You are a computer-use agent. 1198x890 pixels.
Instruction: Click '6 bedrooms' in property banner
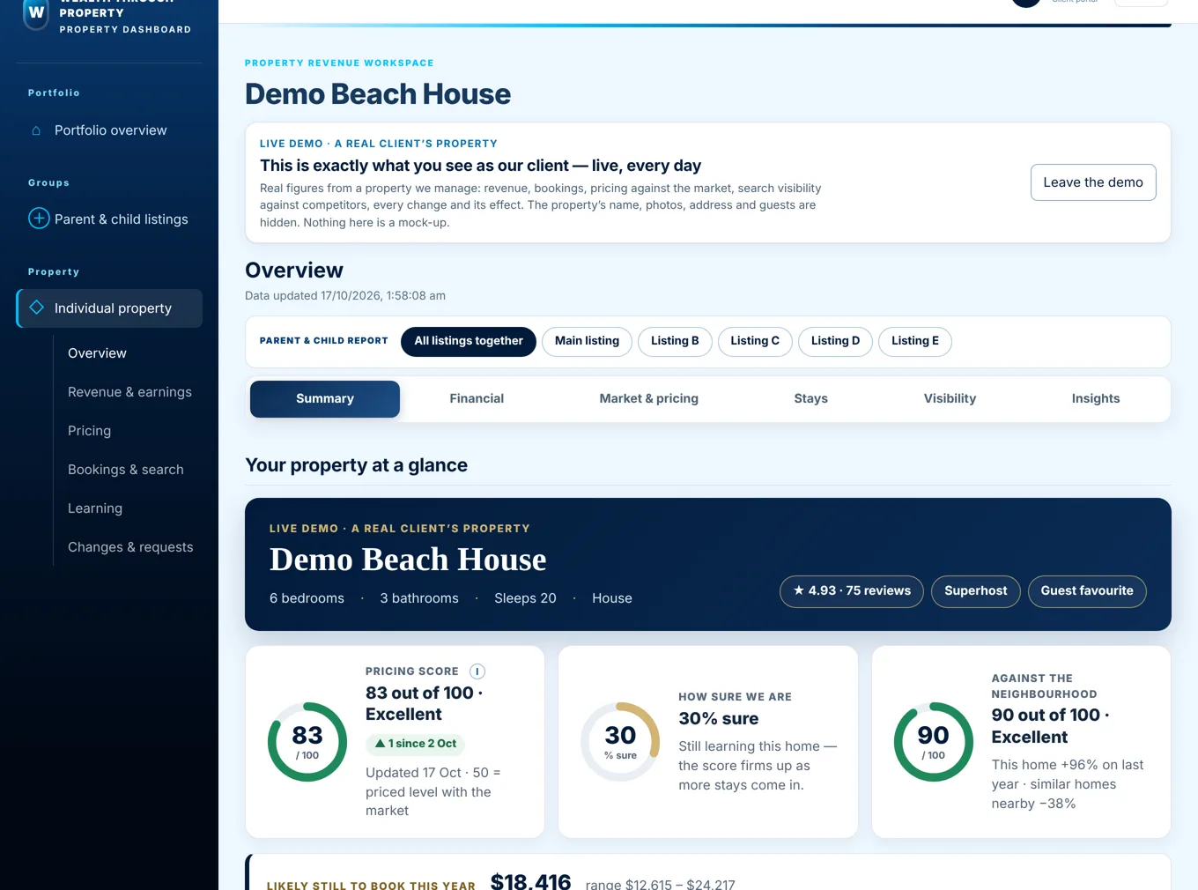point(307,598)
